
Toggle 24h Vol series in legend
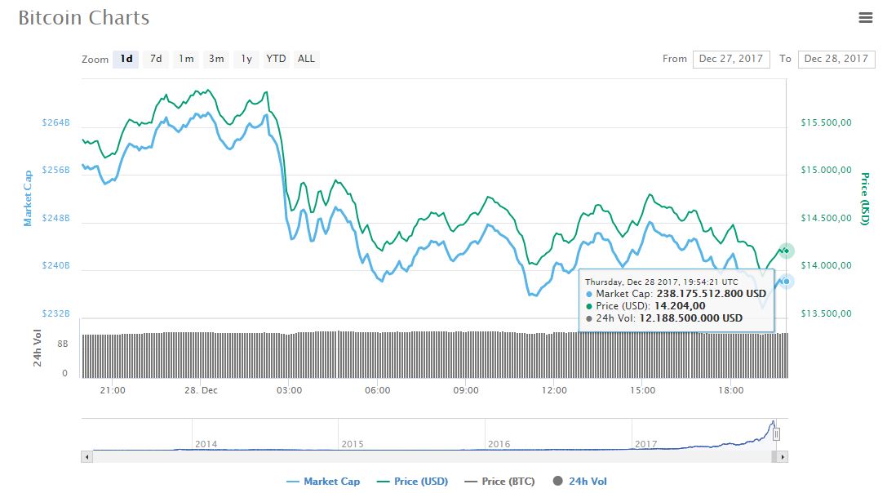pyautogui.click(x=580, y=481)
